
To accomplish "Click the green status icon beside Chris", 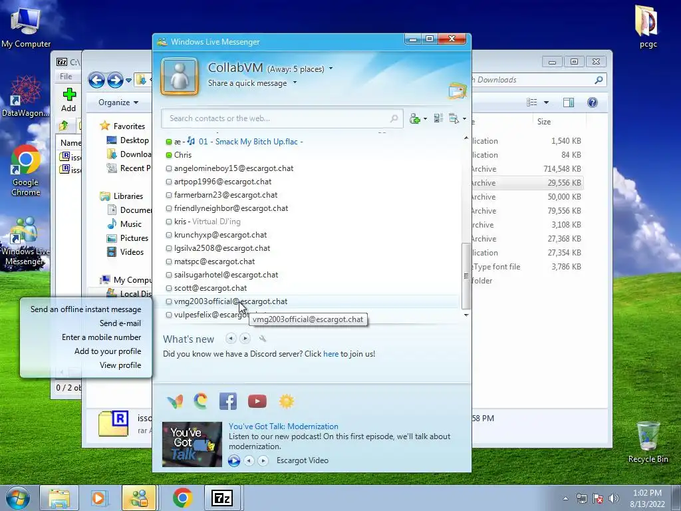I will [168, 155].
